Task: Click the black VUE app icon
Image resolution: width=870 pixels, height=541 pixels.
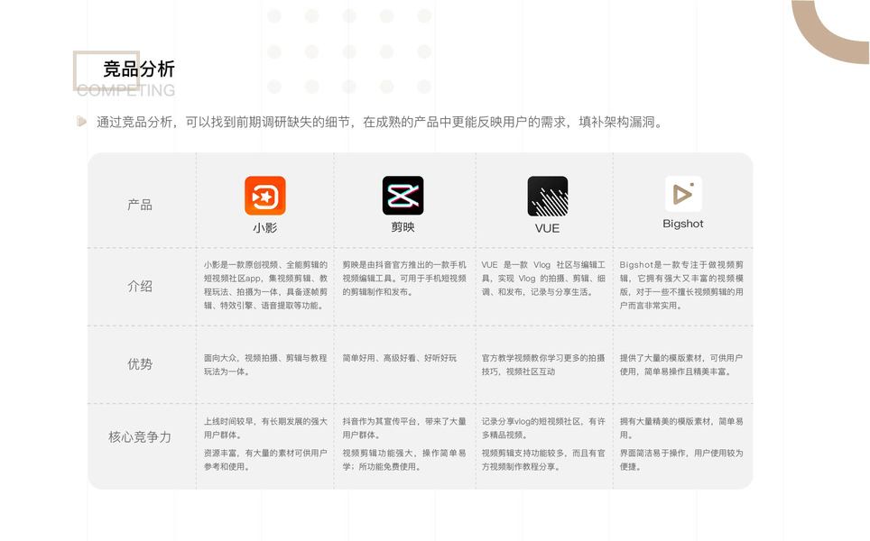Action: (x=548, y=197)
